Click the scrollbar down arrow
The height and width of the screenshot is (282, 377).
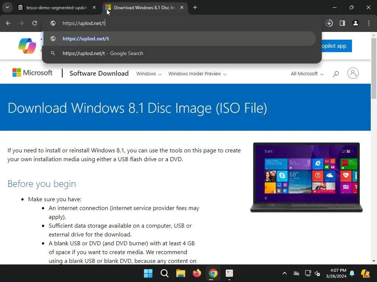click(x=374, y=261)
